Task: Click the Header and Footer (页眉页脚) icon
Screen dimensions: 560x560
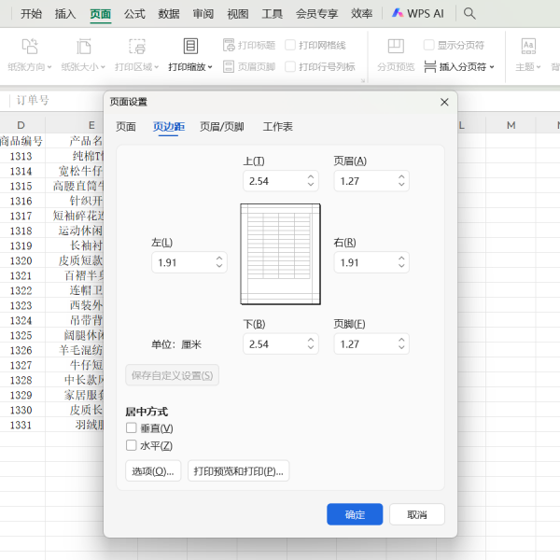Action: tap(230, 66)
